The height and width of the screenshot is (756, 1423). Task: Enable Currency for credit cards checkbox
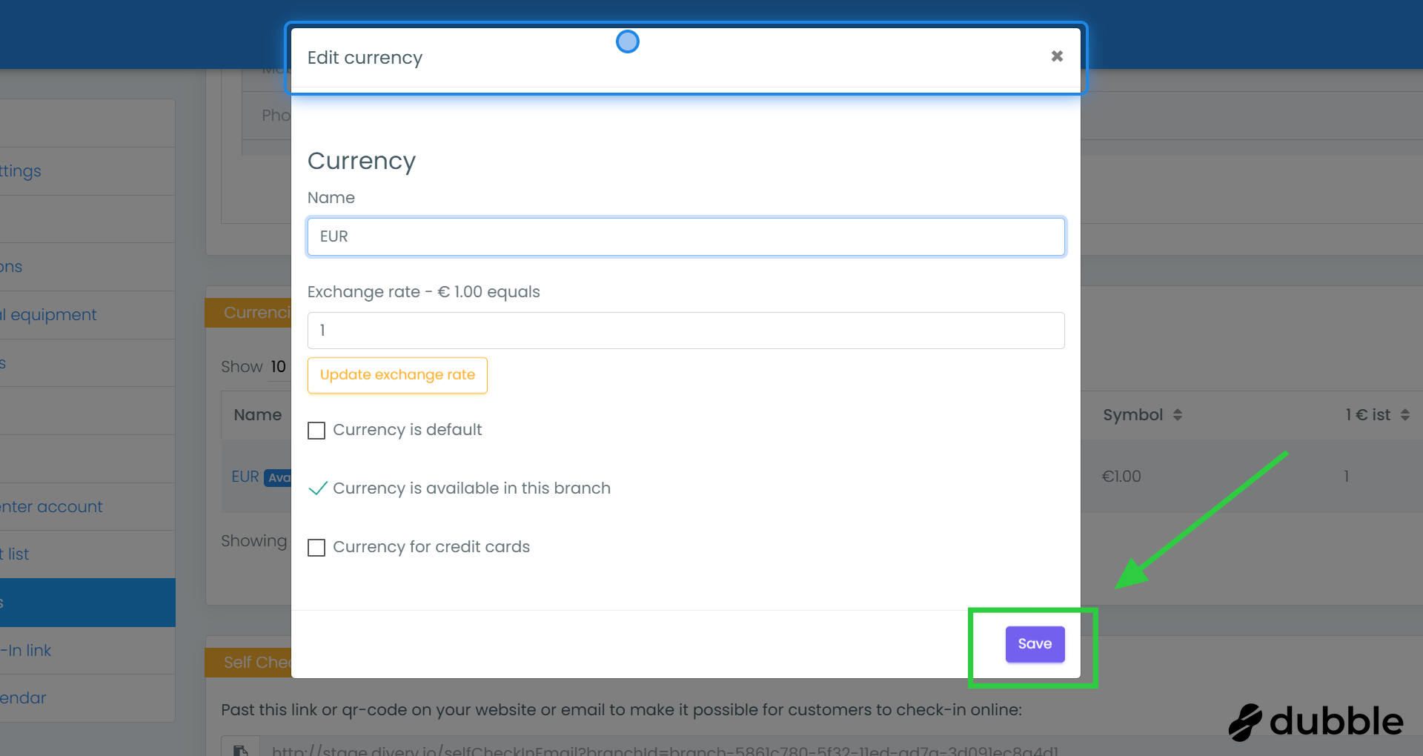pos(316,548)
